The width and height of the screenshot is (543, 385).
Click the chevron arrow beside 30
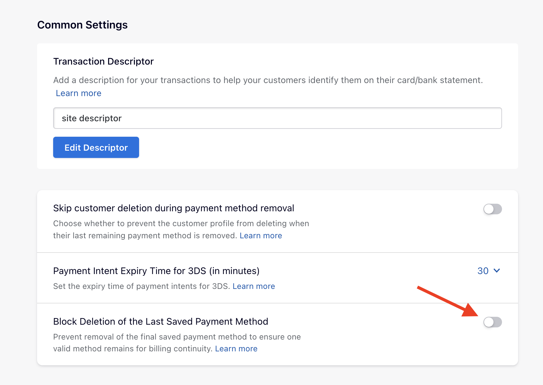(x=497, y=270)
